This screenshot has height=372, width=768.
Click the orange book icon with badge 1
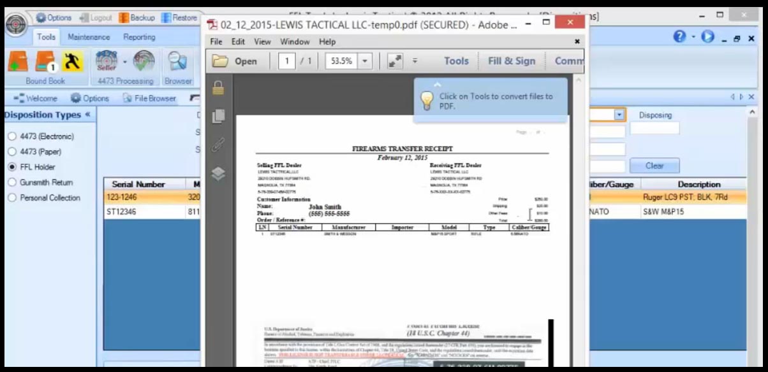tap(46, 62)
